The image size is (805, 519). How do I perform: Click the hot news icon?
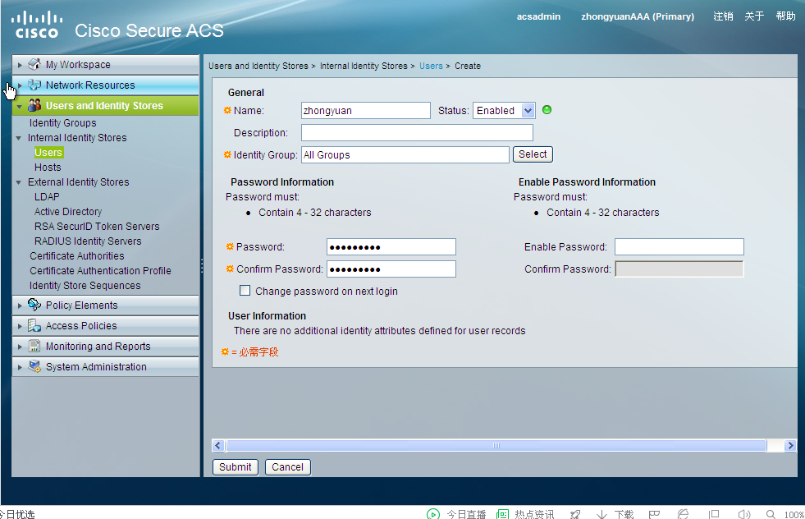click(502, 514)
